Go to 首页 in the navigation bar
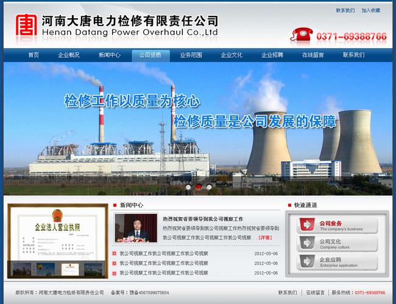Screen dimensions: 396x304 (x=34, y=55)
